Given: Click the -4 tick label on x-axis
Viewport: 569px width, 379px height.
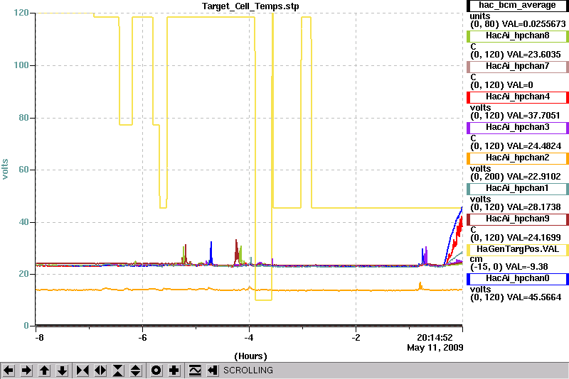Looking at the screenshot, I should coord(248,338).
